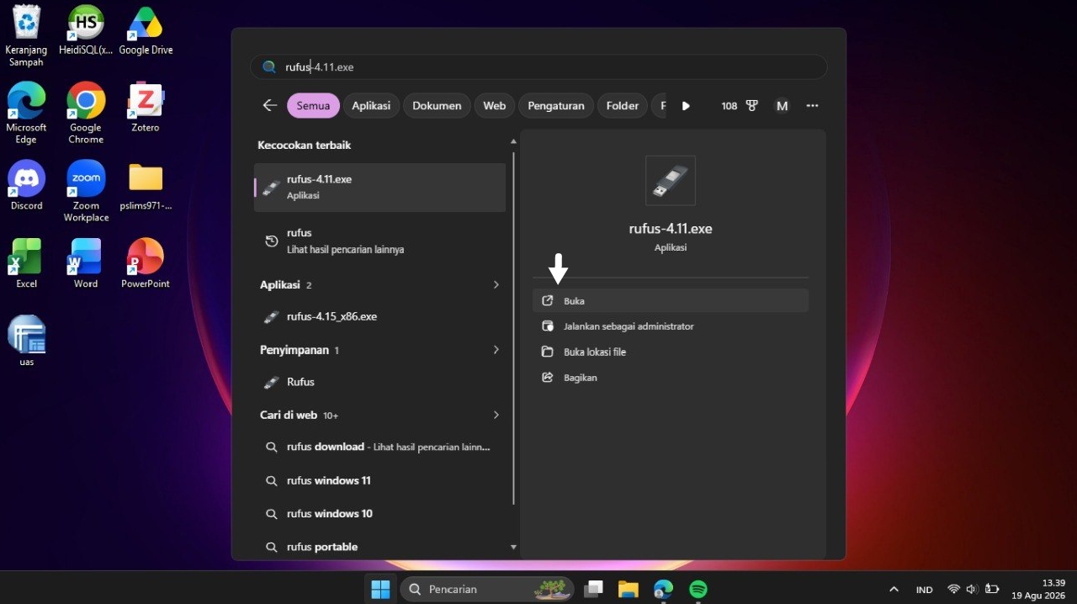Select the Pengaturan filter tab
The image size is (1077, 604).
[x=556, y=105]
